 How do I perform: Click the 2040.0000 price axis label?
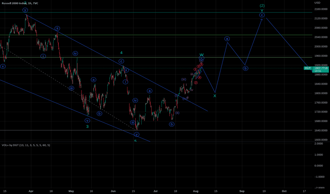[321, 37]
